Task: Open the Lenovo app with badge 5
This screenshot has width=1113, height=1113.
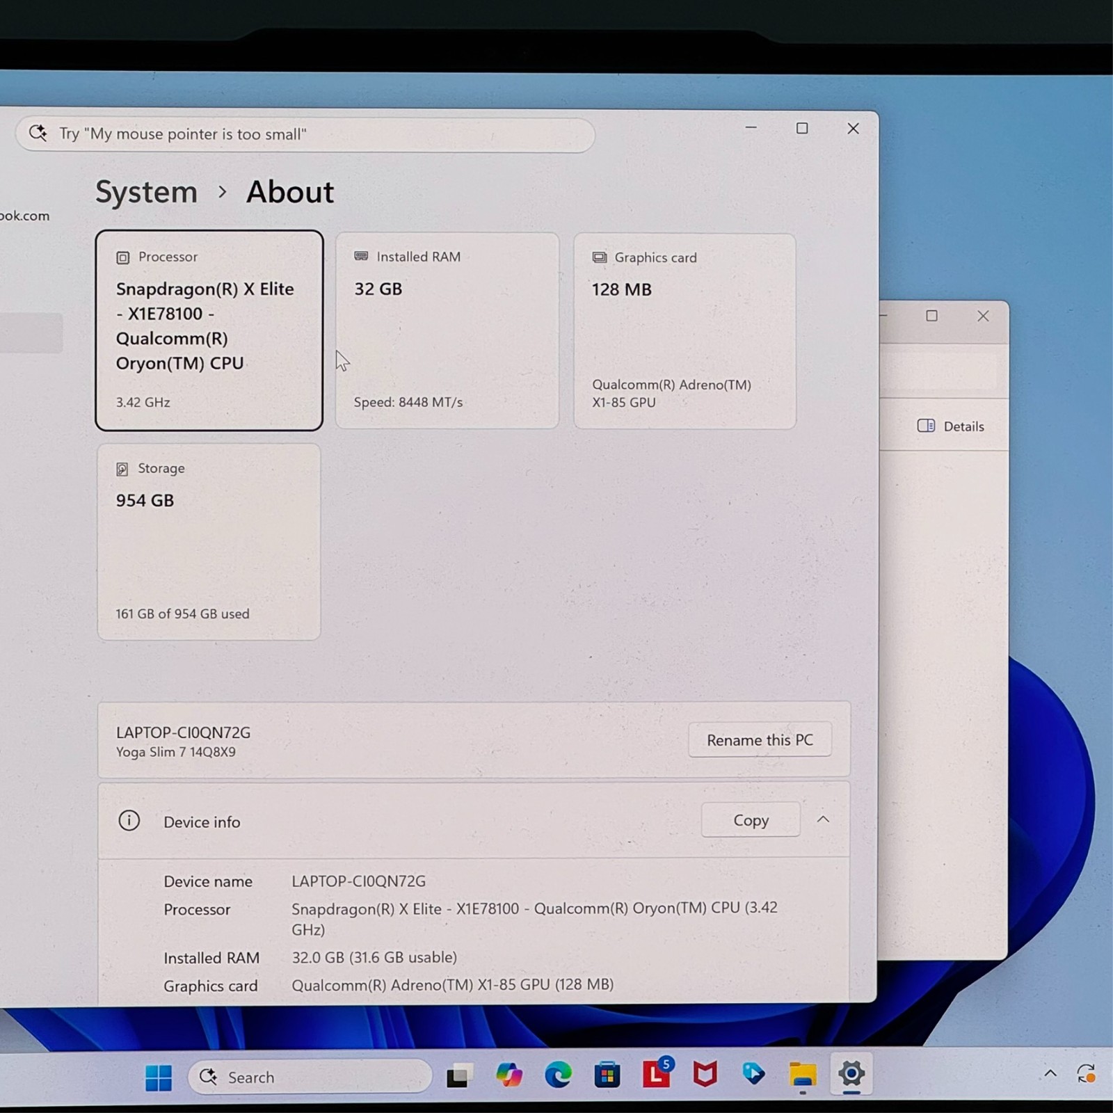Action: point(657,1074)
